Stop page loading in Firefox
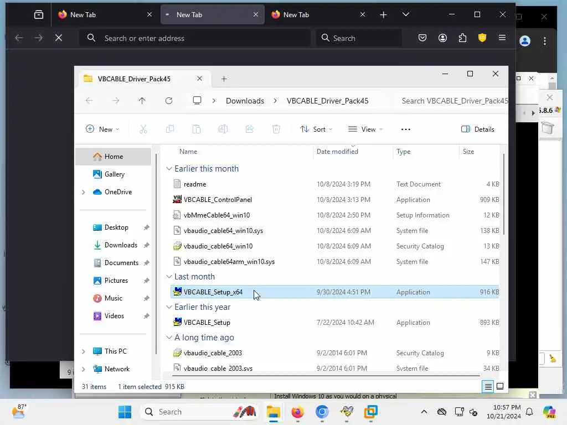 click(59, 38)
